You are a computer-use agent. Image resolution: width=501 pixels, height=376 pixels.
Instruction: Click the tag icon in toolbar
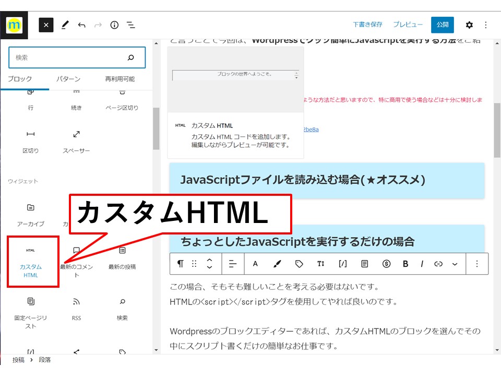(x=299, y=264)
